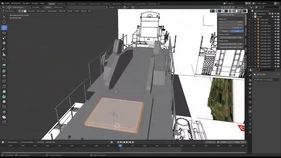Screen dimensions: 281x158
Task: Select the Bevel tool
Action: [x=4, y=76]
